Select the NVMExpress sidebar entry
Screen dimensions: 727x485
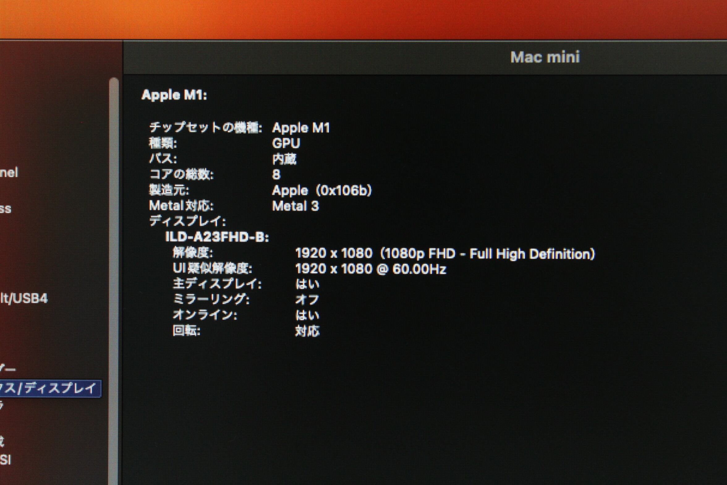click(x=6, y=209)
